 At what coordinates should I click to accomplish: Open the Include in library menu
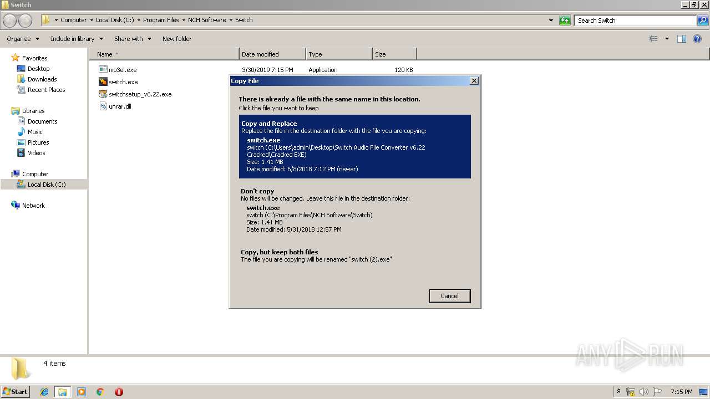[77, 39]
